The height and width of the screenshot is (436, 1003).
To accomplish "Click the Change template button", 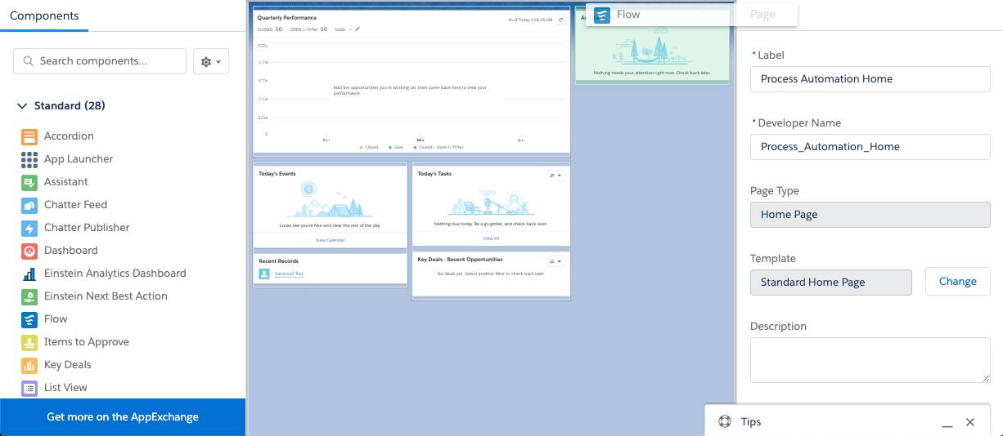I will pyautogui.click(x=958, y=282).
